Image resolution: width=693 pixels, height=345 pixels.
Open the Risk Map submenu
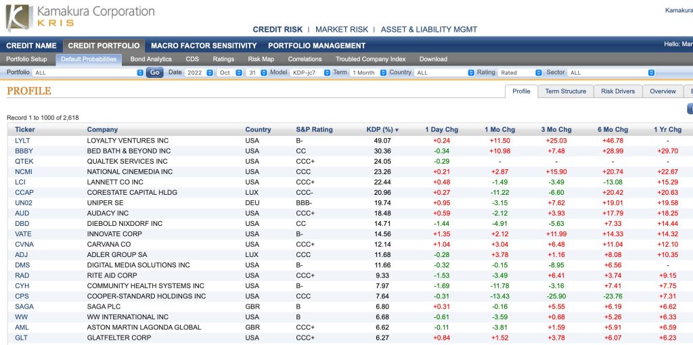pos(261,60)
